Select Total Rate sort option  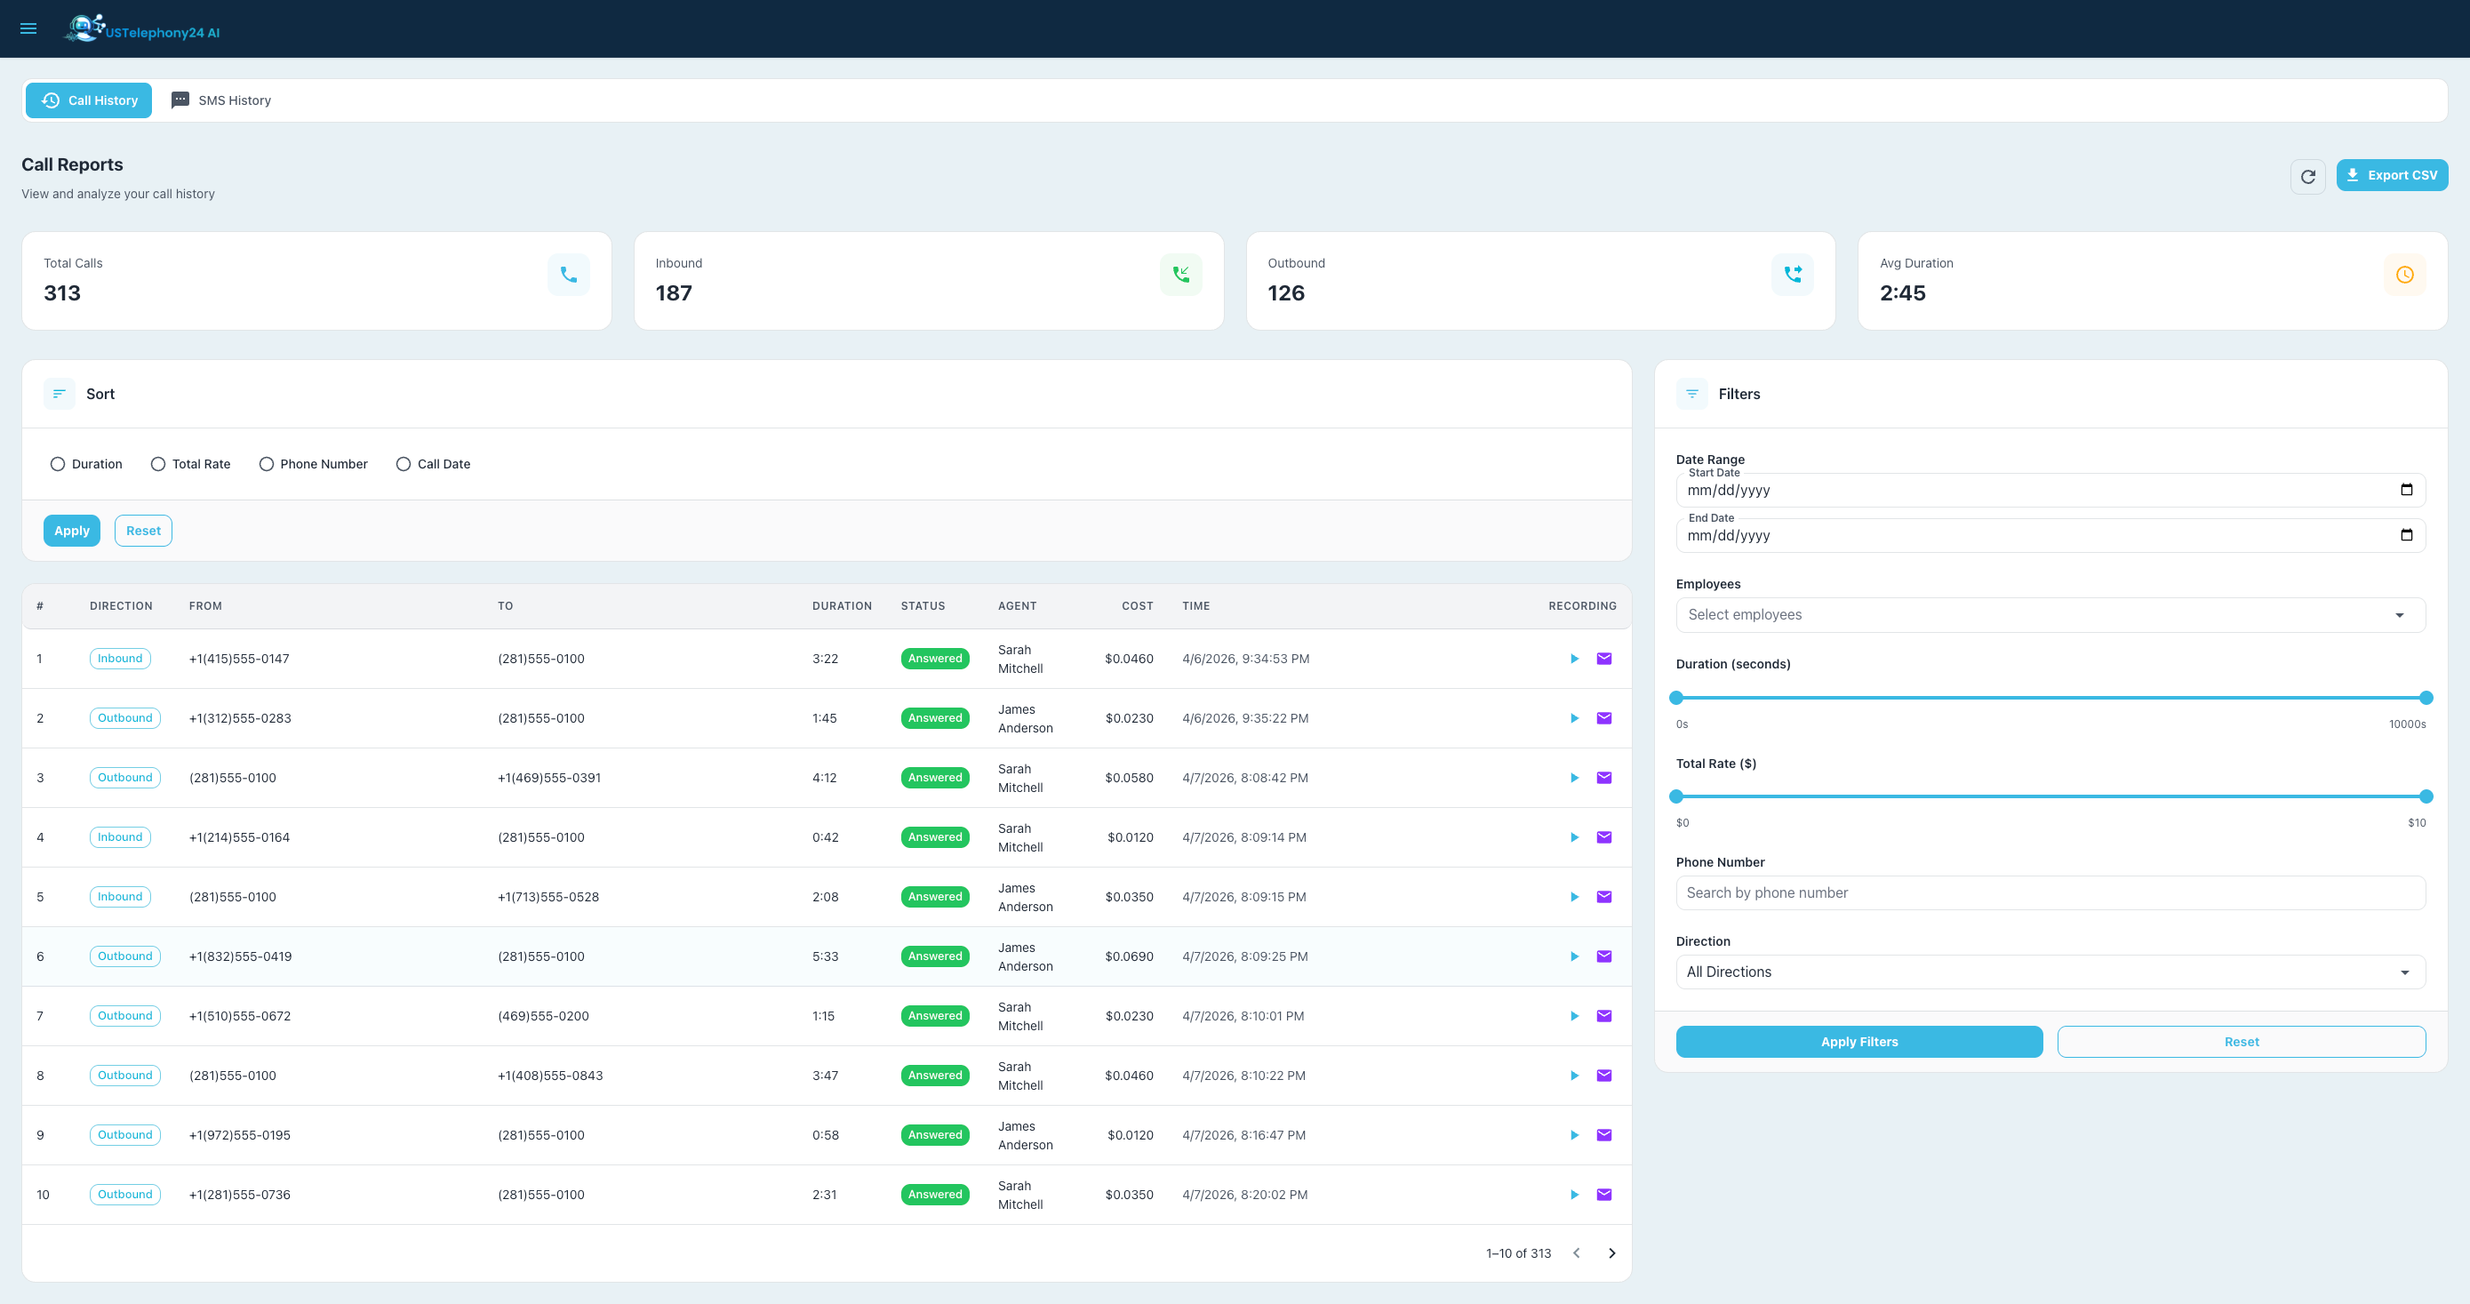[x=158, y=464]
